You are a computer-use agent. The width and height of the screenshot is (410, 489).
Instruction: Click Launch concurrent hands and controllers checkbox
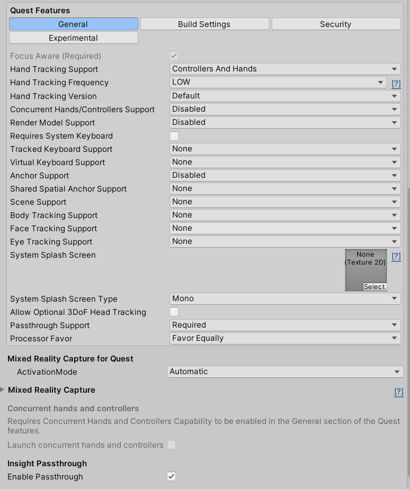(x=172, y=445)
